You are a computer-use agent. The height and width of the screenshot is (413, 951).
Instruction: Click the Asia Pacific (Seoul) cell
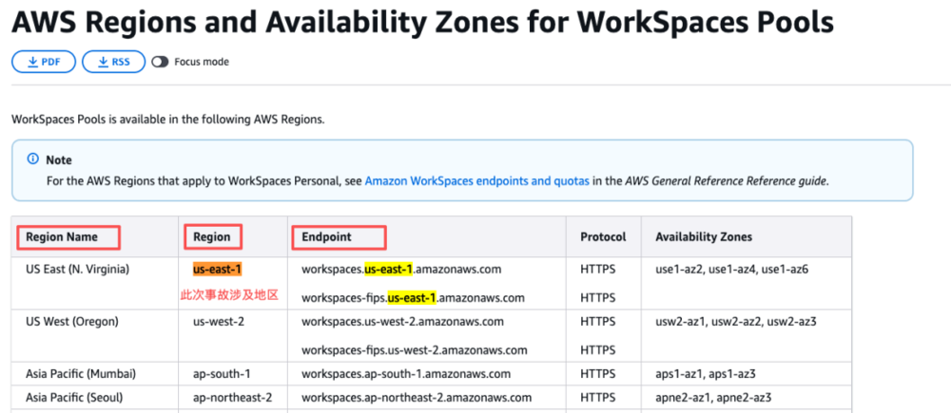pyautogui.click(x=74, y=397)
